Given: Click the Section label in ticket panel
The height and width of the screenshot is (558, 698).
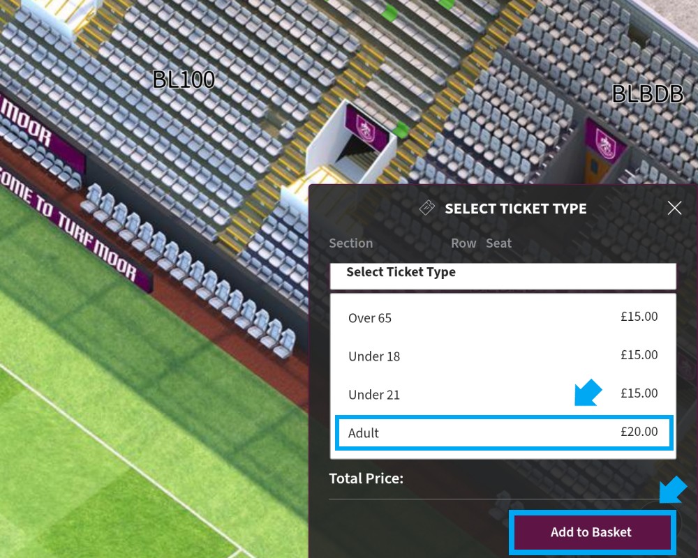Looking at the screenshot, I should [x=351, y=243].
